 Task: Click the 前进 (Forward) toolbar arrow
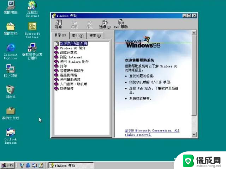(x=90, y=24)
